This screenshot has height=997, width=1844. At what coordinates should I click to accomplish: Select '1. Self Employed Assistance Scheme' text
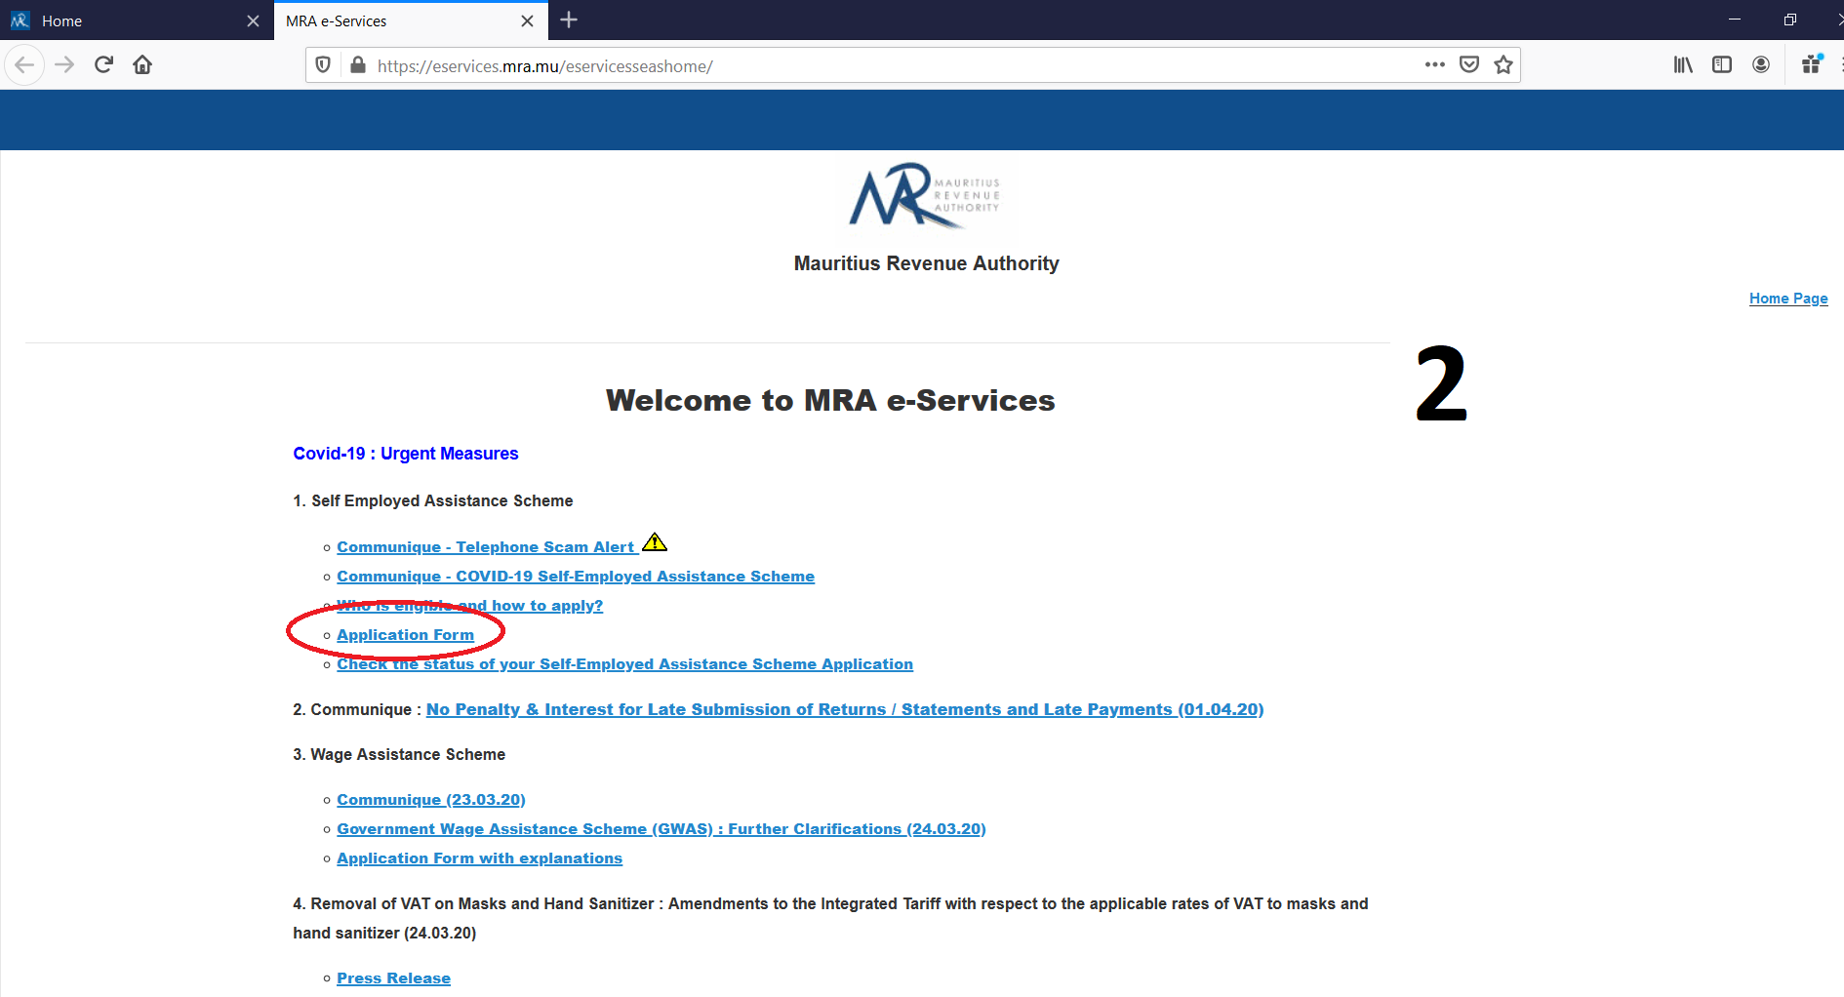tap(433, 500)
